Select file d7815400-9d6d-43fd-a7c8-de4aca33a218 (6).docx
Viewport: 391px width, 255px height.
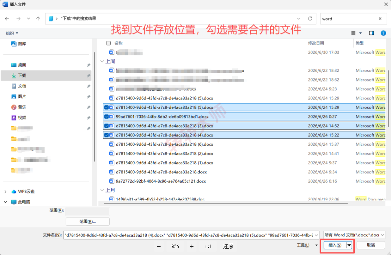pos(164,144)
